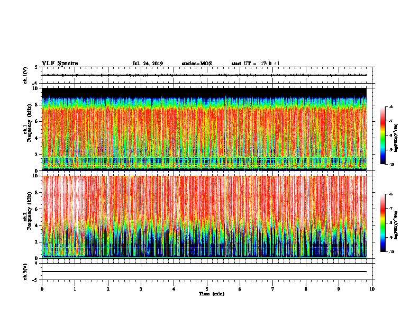Click the ch.2 colorbar log(PSD) unit label
Screen dimensions: 419x324
[x=397, y=226]
